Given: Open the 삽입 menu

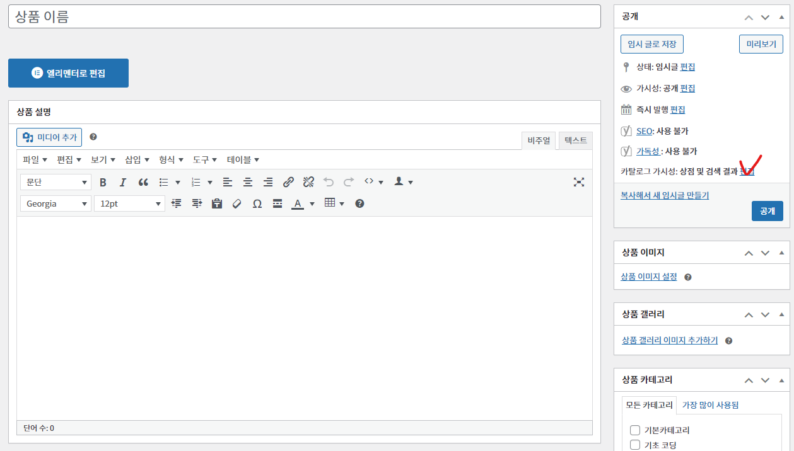Looking at the screenshot, I should pyautogui.click(x=137, y=160).
